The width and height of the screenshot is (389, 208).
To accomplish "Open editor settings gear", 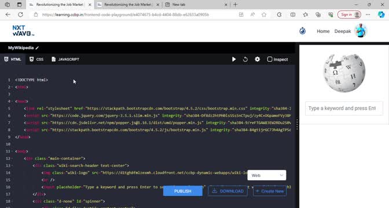I will click(x=257, y=59).
